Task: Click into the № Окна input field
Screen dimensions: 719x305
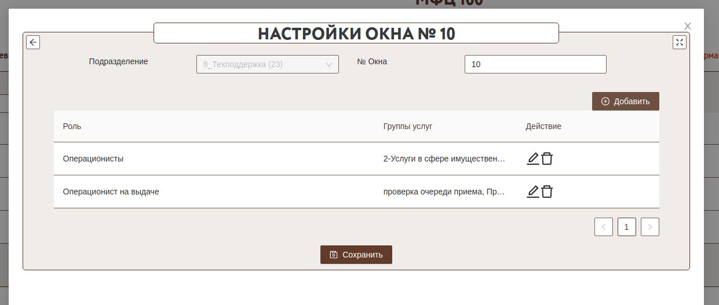Action: [535, 64]
